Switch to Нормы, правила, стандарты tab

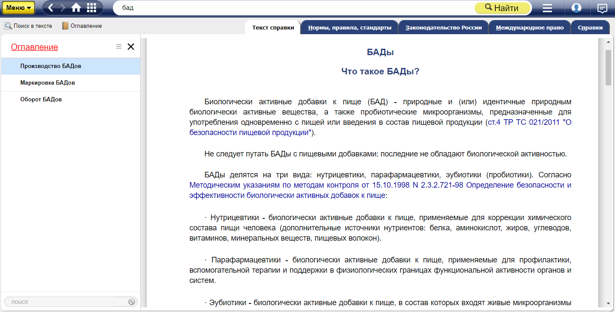(x=350, y=28)
